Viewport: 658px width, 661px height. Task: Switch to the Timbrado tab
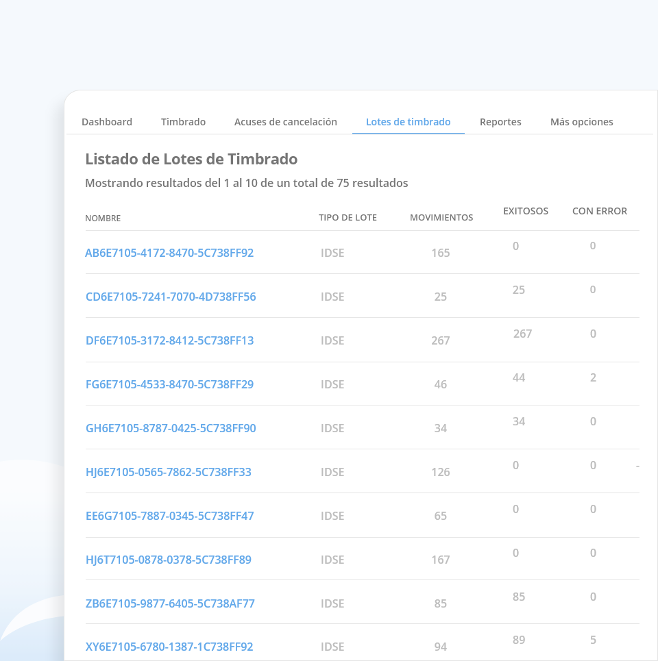click(184, 122)
